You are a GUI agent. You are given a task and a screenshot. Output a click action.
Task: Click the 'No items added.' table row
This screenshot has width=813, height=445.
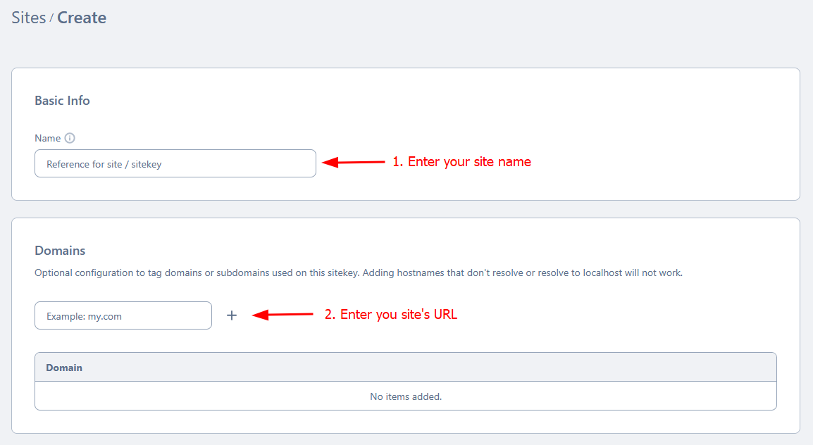coord(406,396)
